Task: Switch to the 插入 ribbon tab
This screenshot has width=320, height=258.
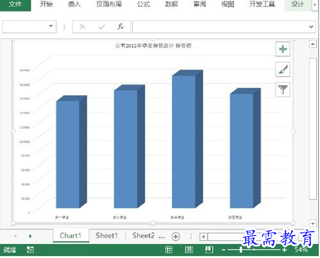Action: click(x=74, y=4)
